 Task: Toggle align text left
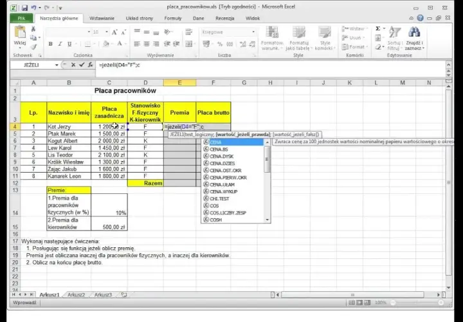point(137,44)
